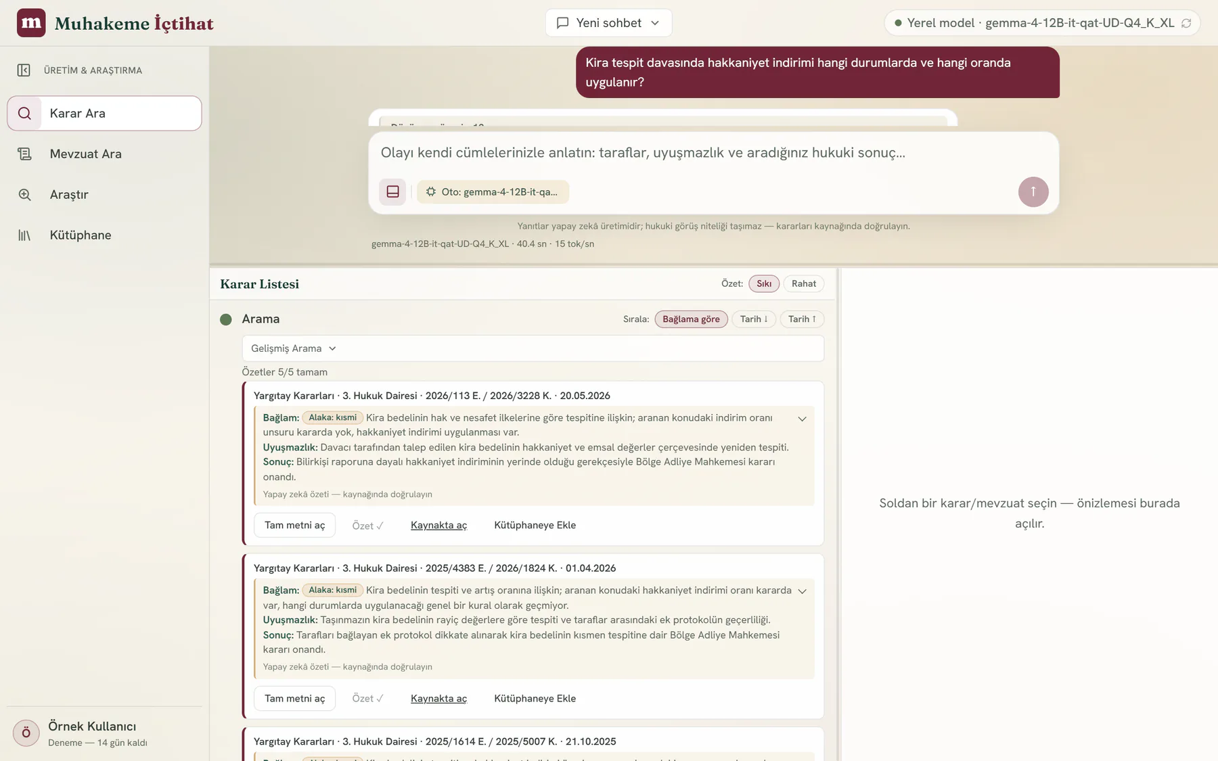This screenshot has width=1218, height=761.
Task: Select Sıkı summary mode
Action: click(764, 283)
